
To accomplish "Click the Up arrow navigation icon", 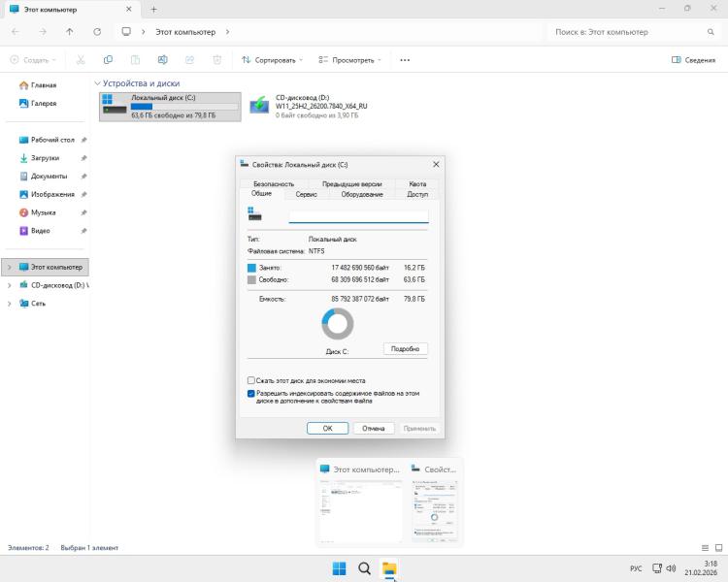I will point(69,31).
